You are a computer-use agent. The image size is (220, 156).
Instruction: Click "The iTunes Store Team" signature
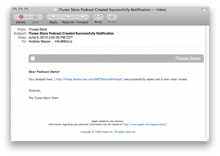point(44,98)
